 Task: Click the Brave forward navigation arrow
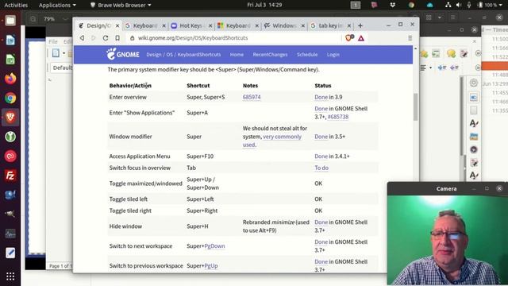click(x=94, y=38)
